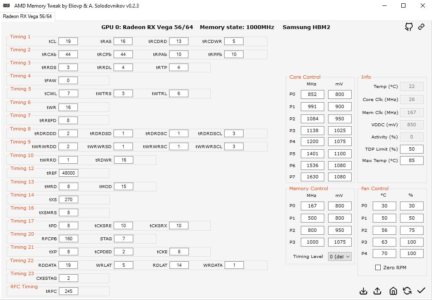The image size is (432, 300).
Task: Edit the tRDRDSCL value
Action: [234, 133]
